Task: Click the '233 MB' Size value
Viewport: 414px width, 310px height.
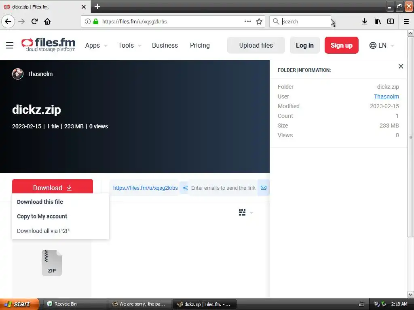Action: coord(389,126)
